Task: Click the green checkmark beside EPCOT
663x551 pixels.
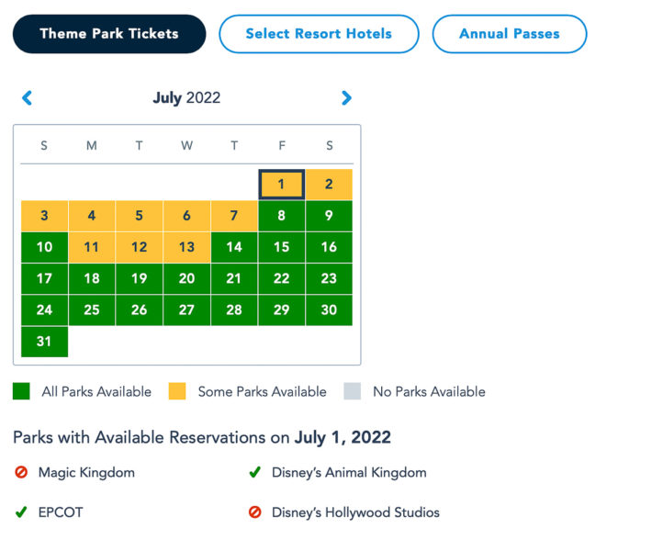Action: [21, 512]
